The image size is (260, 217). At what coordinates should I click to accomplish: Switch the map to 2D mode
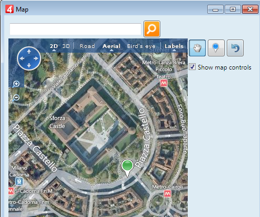(54, 46)
